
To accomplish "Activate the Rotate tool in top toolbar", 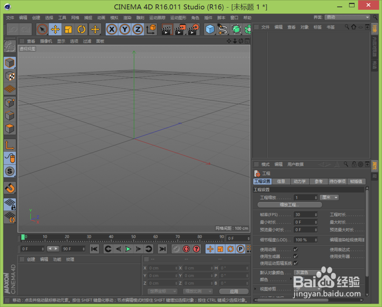I will [x=82, y=29].
